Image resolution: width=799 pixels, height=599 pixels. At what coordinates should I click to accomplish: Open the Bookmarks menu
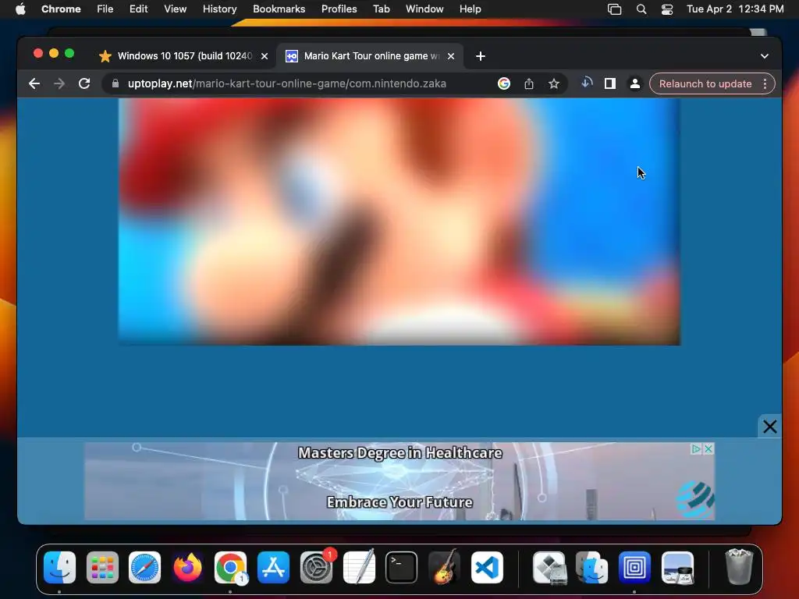tap(279, 9)
